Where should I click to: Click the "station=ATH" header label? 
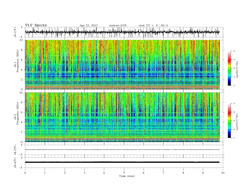click(118, 25)
